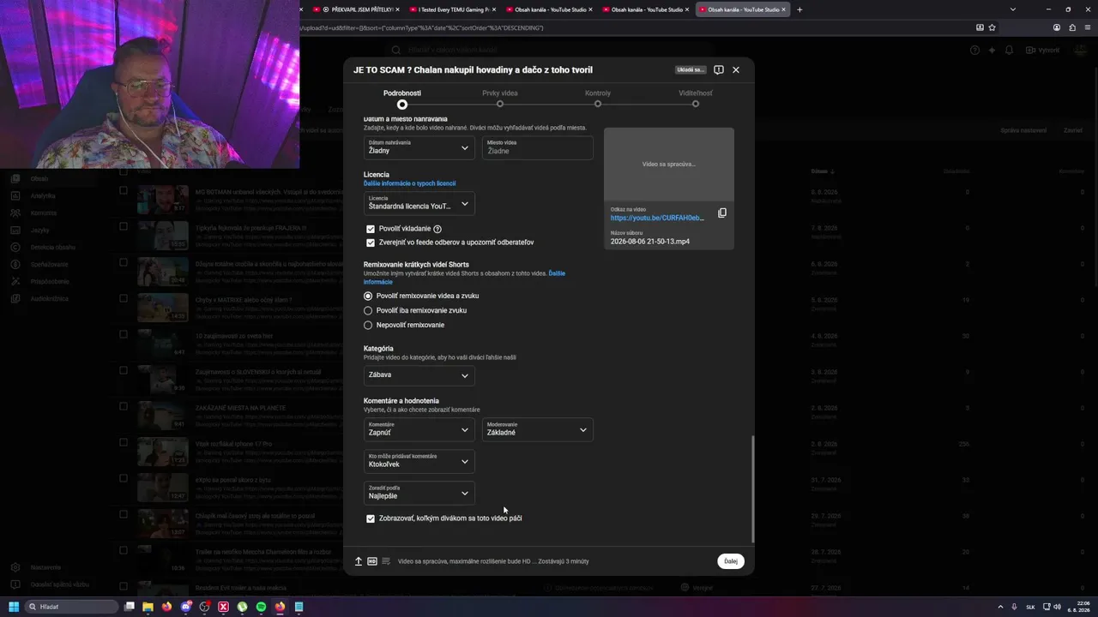Open uTorrent from the taskbar
1098x617 pixels.
pos(243,607)
